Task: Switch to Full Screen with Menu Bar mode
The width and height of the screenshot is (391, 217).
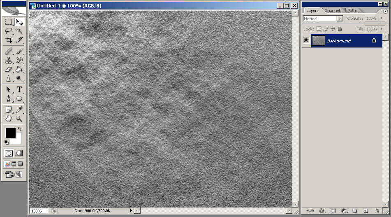Action: [x=14, y=164]
